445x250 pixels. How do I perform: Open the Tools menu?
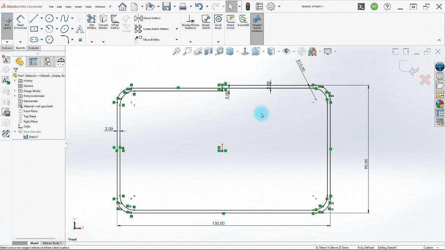tap(88, 6)
